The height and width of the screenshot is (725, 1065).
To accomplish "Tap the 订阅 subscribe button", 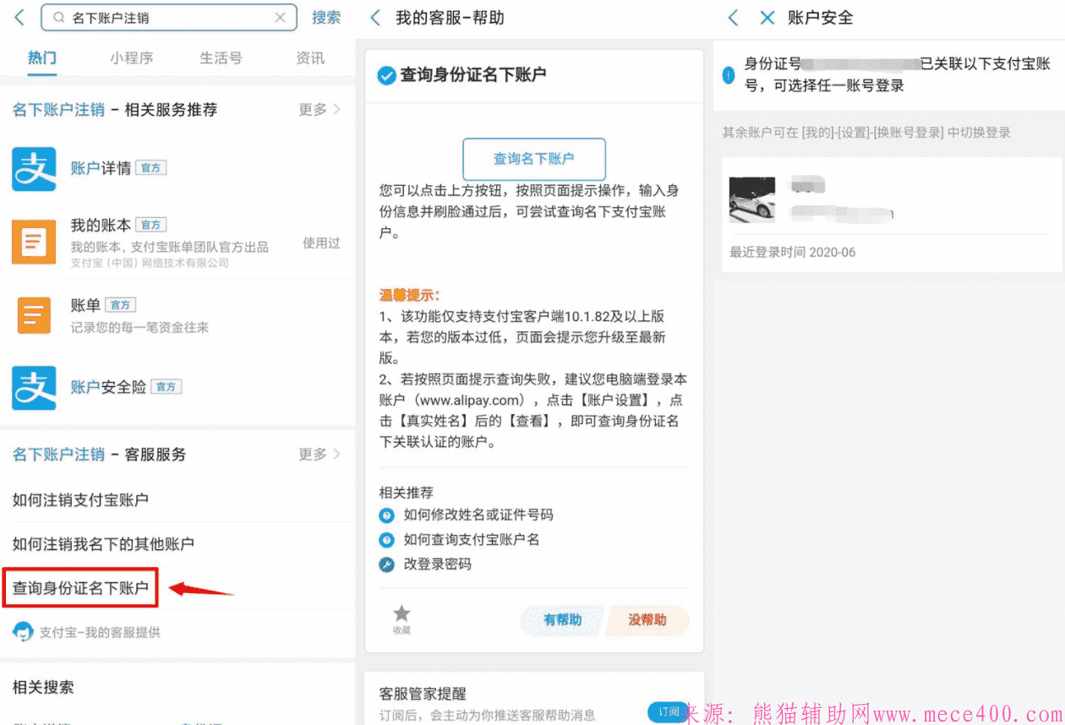I will [x=669, y=712].
